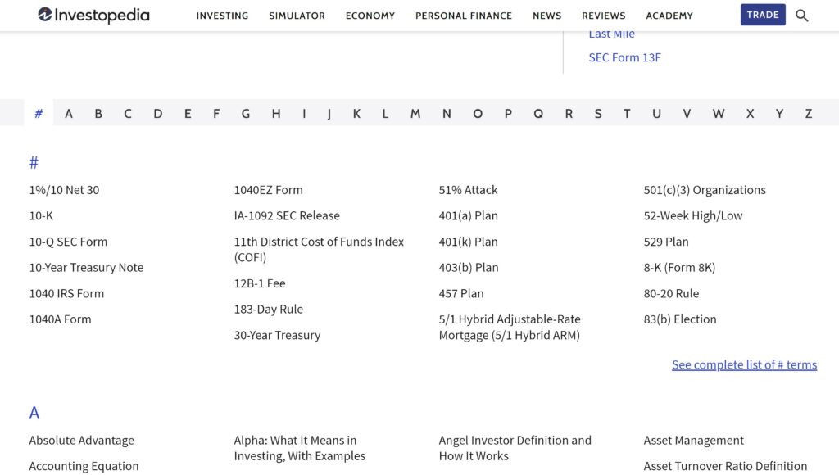This screenshot has height=475, width=839.
Task: Open the ACADEMY section
Action: pyautogui.click(x=669, y=15)
